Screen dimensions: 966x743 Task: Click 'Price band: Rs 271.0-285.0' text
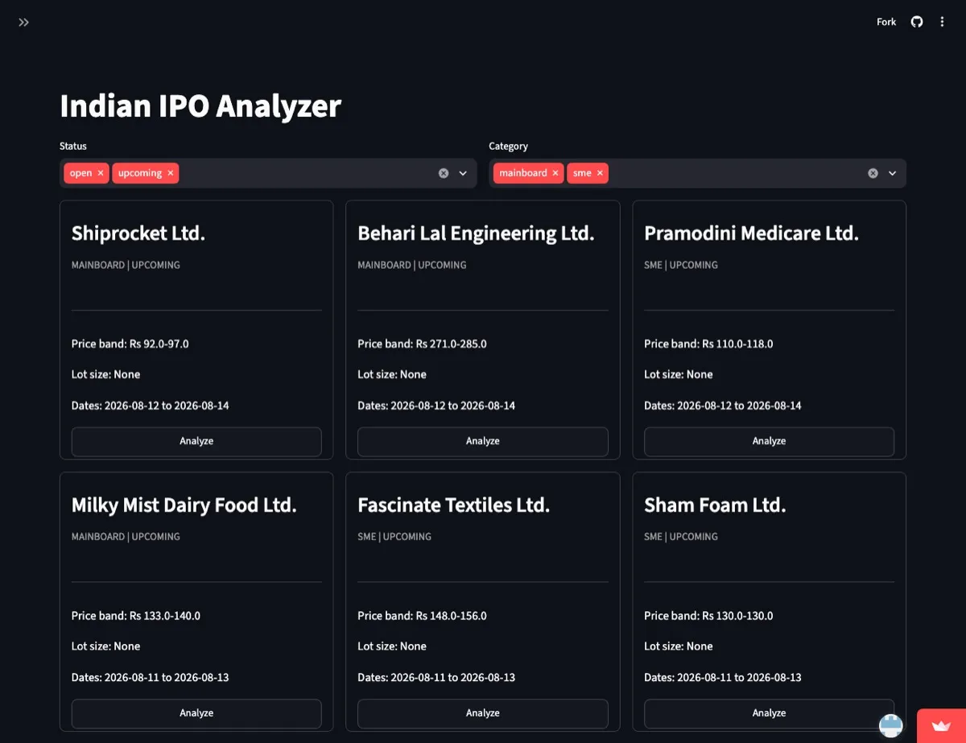tap(422, 344)
